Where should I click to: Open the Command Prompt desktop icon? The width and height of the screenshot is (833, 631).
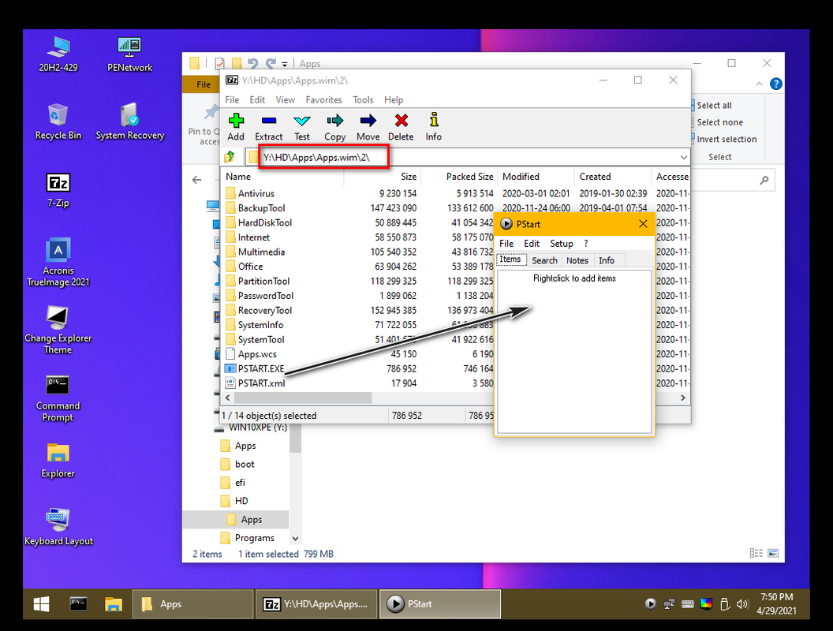[x=58, y=398]
